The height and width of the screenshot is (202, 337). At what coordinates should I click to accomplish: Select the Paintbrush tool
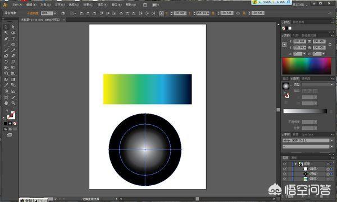pos(6,50)
